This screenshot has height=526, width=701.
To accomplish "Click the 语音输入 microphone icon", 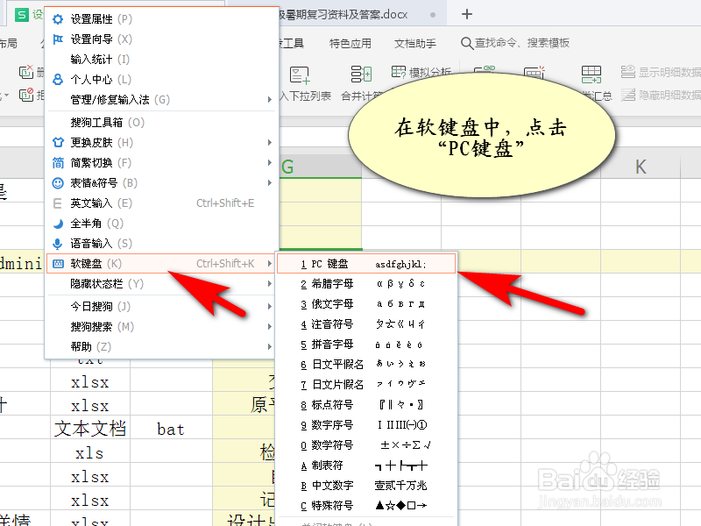I will [58, 244].
